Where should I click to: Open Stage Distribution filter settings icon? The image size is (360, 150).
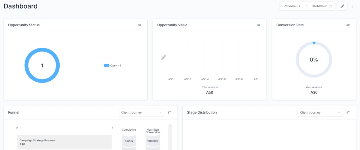tap(348, 112)
